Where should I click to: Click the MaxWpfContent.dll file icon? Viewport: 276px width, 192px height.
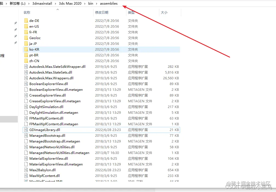point(26,176)
